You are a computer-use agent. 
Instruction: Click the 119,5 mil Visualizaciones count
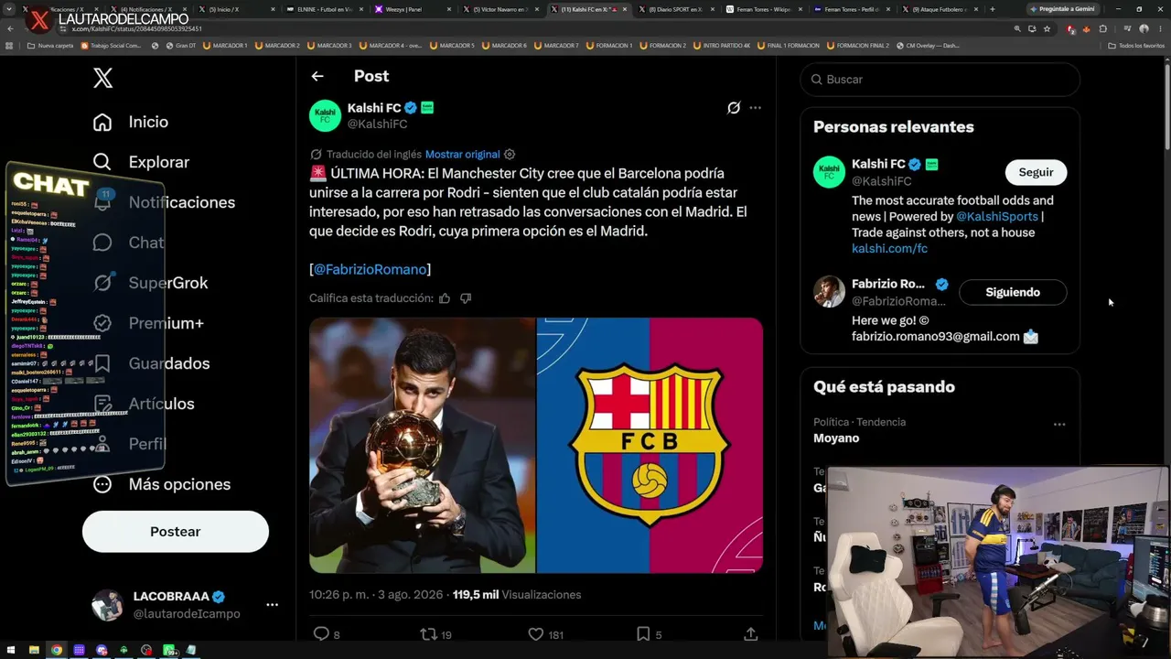(517, 595)
